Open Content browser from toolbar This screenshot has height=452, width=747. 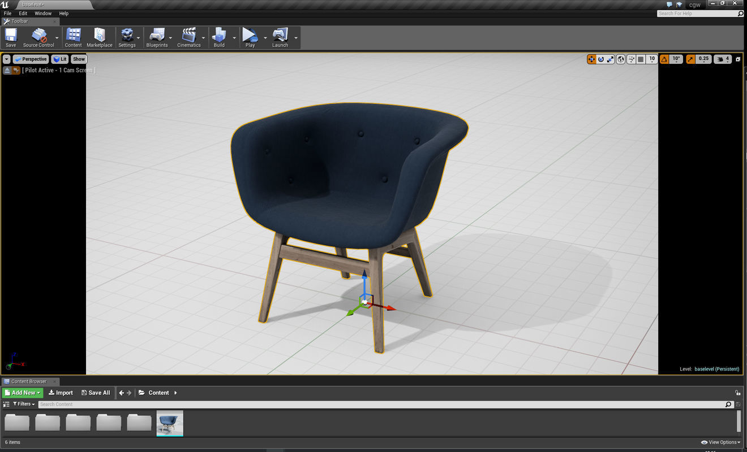(74, 37)
